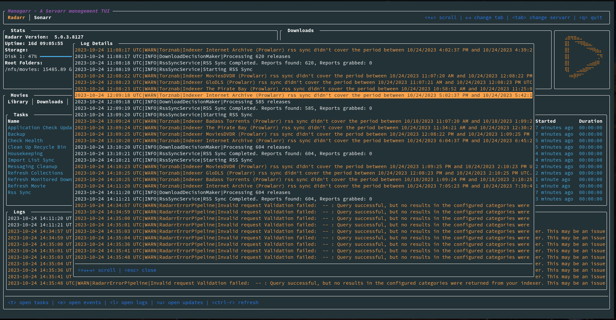Click the ctrl-r refresh shortcut hint
Viewport: 616px width, 320px height.
(235, 303)
